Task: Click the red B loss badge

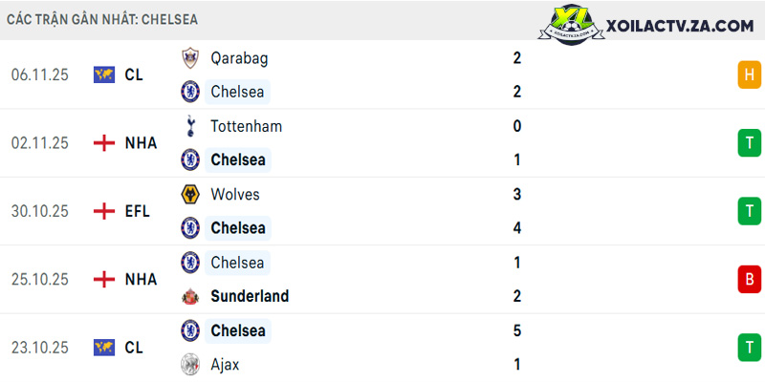Action: coord(750,279)
